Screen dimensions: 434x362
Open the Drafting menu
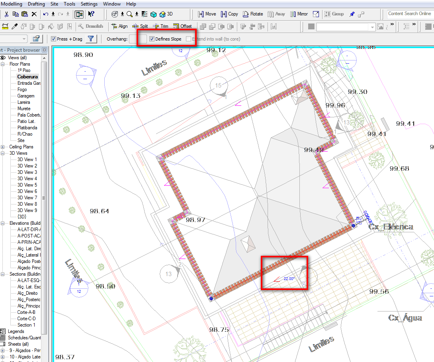[x=36, y=4]
